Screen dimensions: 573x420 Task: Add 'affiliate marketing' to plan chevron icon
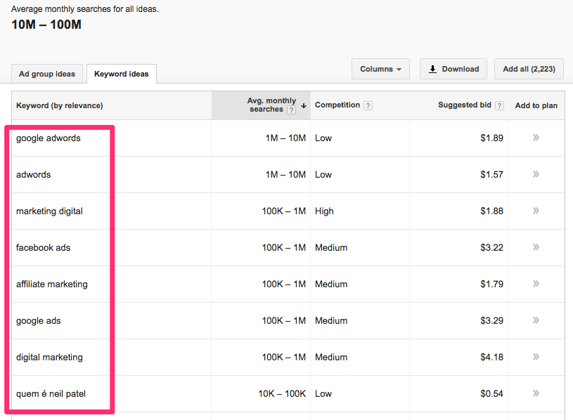[536, 284]
